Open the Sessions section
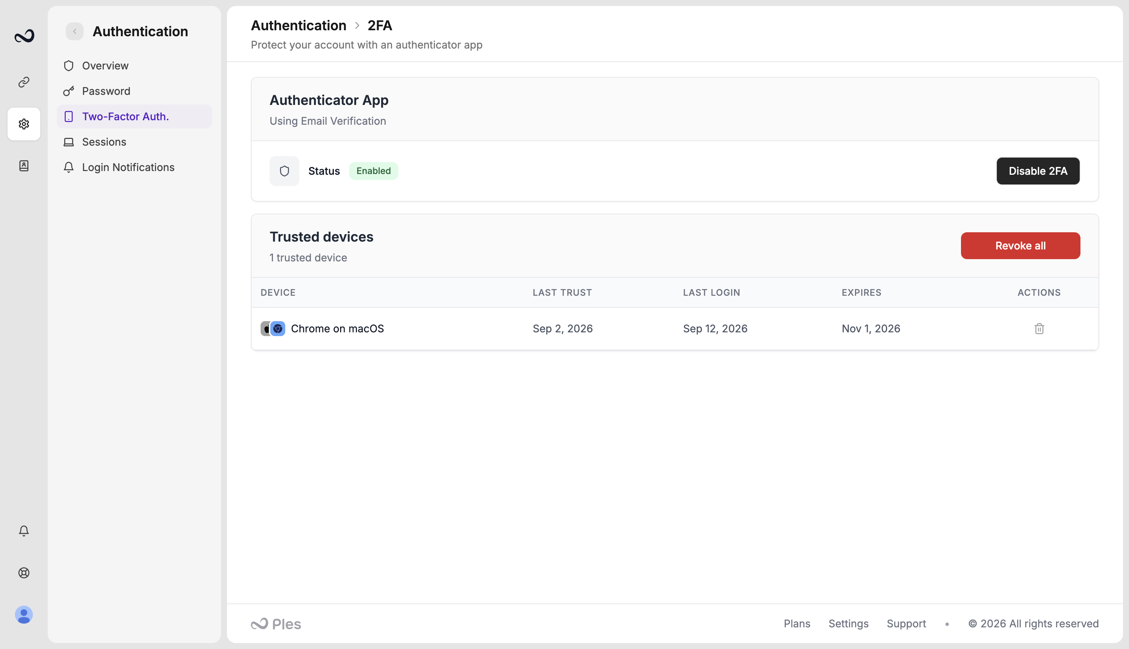 pos(134,142)
